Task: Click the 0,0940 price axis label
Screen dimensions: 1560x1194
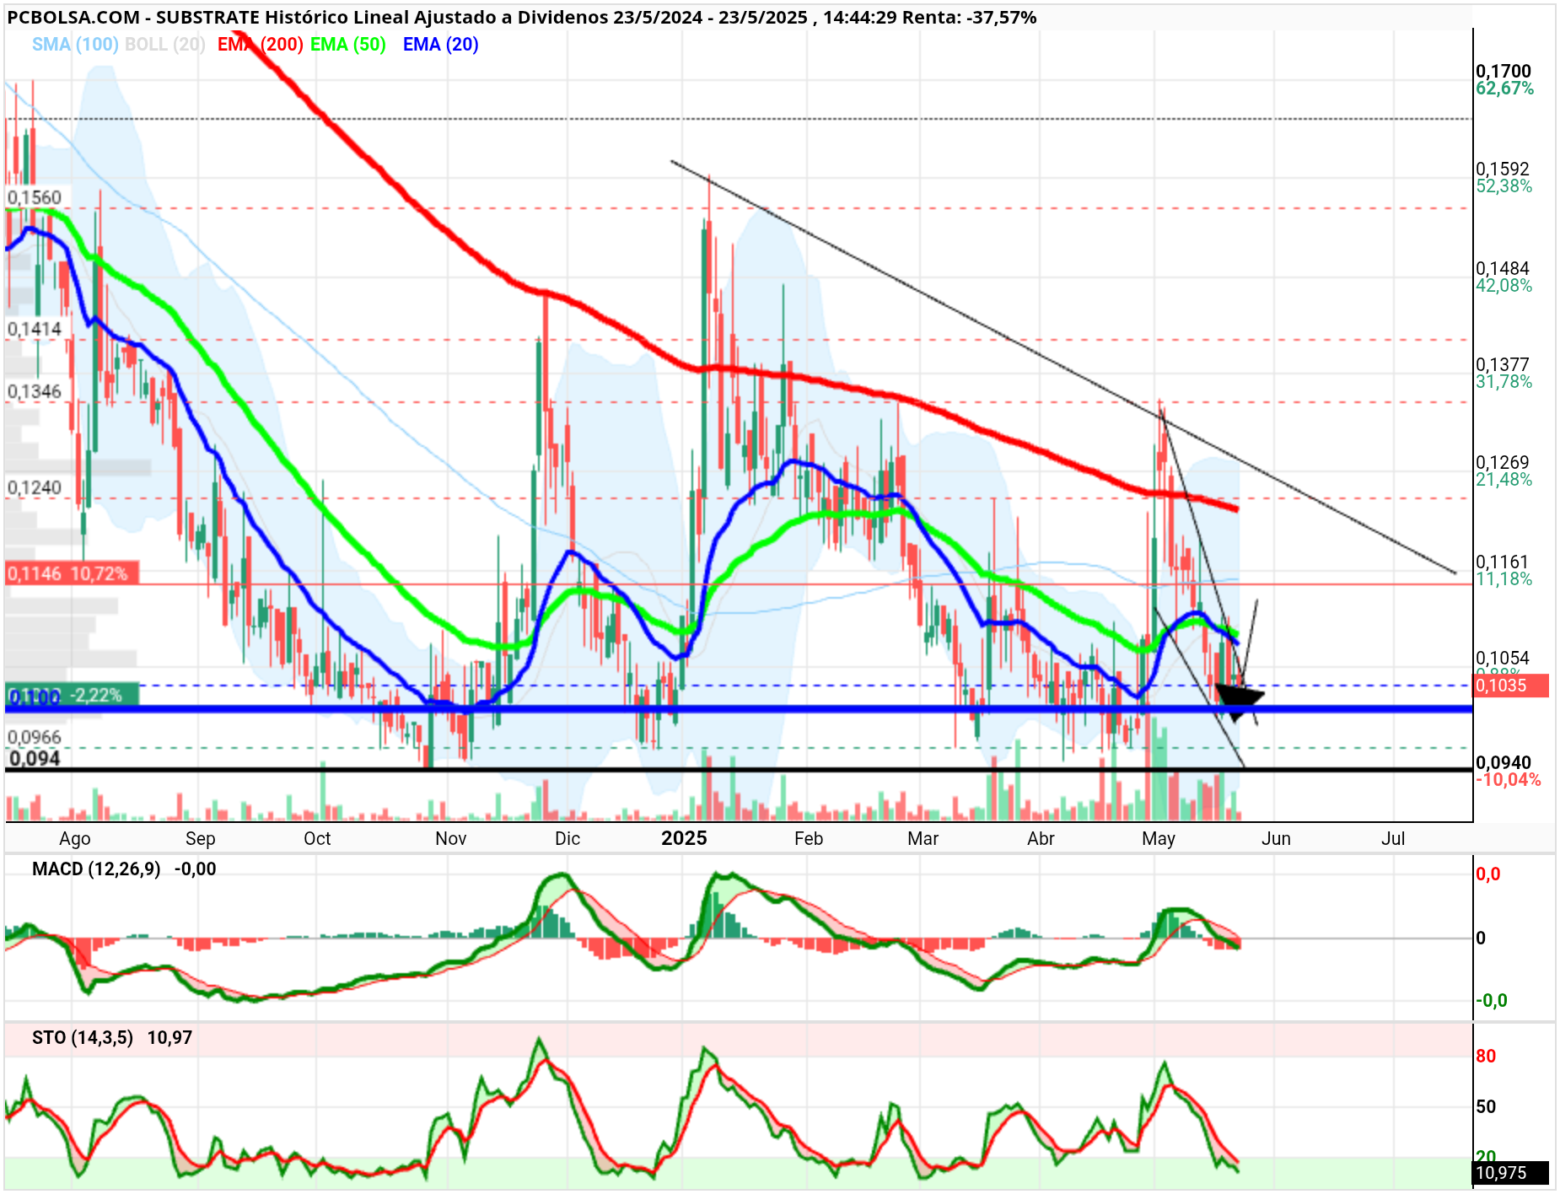Action: click(x=1504, y=762)
